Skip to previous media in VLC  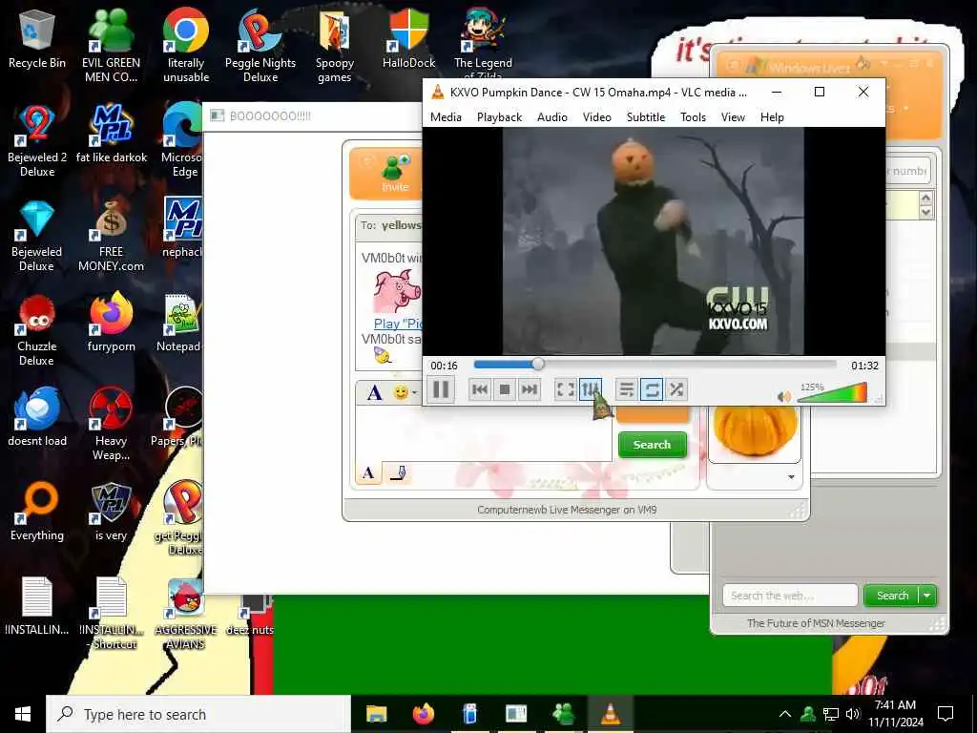(480, 389)
